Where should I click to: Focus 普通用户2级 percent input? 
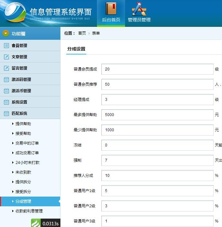[x=157, y=206]
